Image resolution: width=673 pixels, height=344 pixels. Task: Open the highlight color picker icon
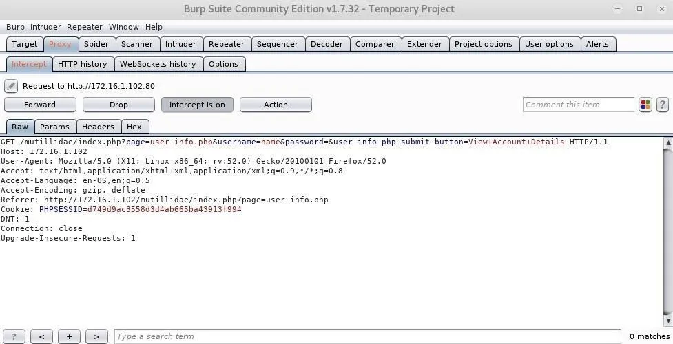tap(645, 105)
